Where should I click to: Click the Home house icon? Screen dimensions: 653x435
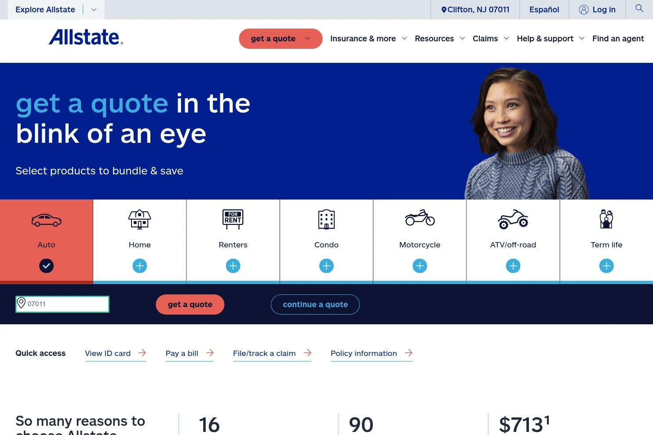tap(139, 219)
